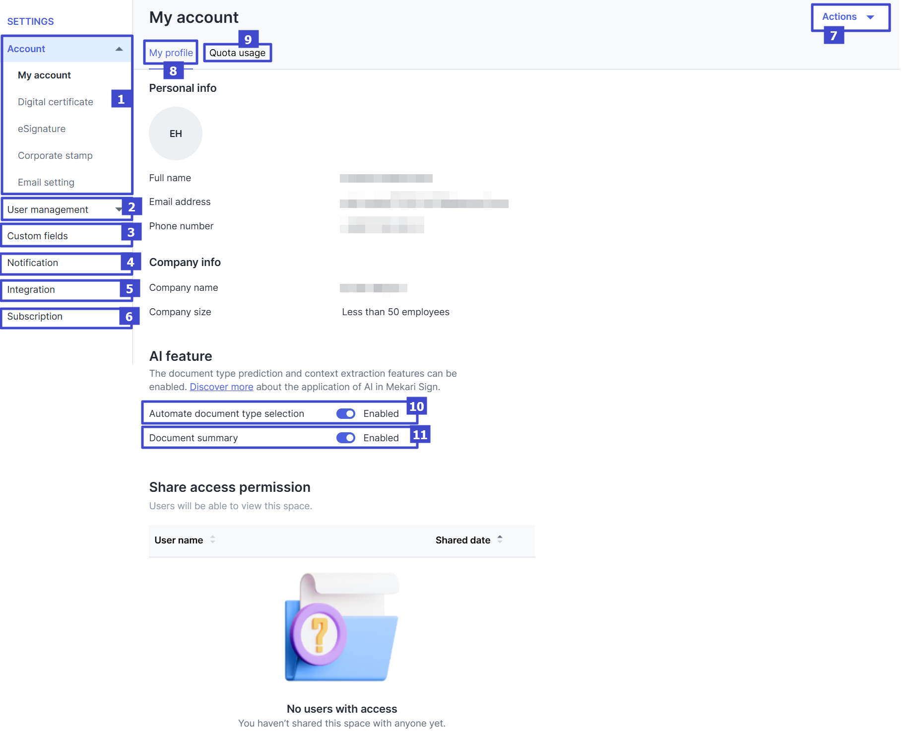Sort table by User name

tap(212, 539)
